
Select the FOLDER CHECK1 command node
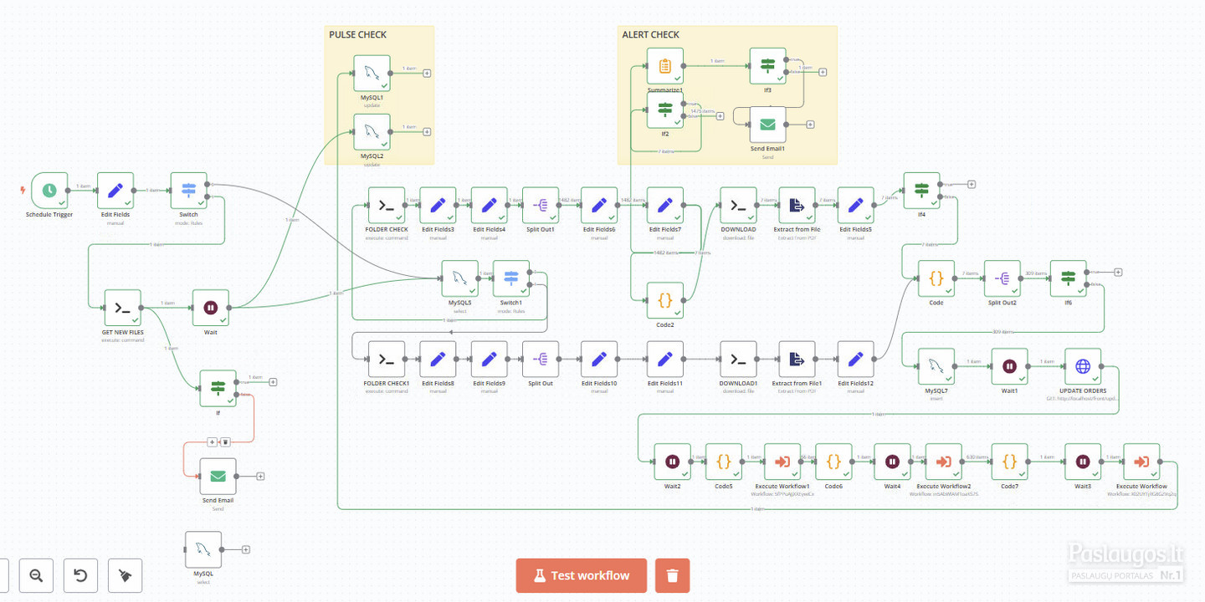(387, 360)
